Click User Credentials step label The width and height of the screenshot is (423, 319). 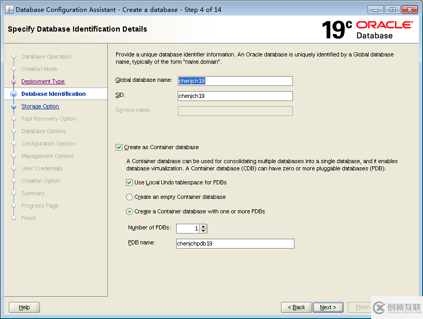click(x=42, y=168)
